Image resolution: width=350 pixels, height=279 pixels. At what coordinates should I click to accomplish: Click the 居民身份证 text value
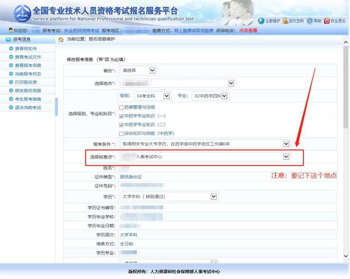click(x=131, y=177)
